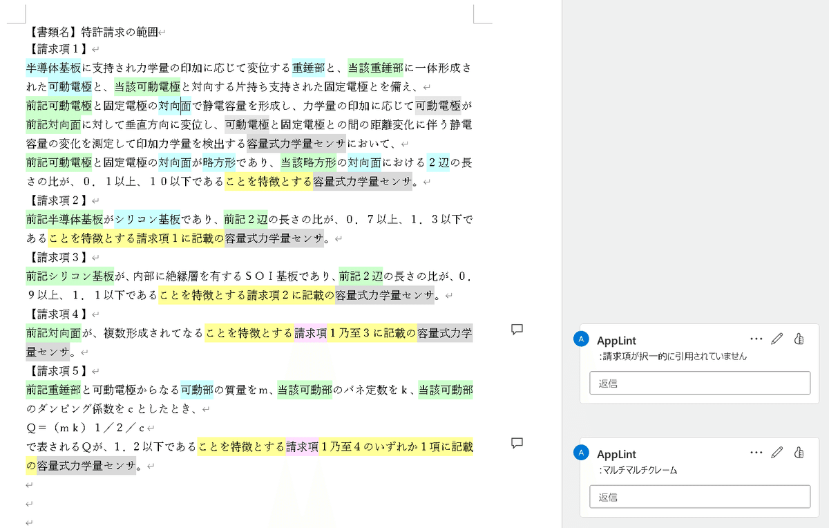Image resolution: width=829 pixels, height=528 pixels.
Task: Like the 請求項が択一的に引用されていません comment
Action: [x=799, y=339]
